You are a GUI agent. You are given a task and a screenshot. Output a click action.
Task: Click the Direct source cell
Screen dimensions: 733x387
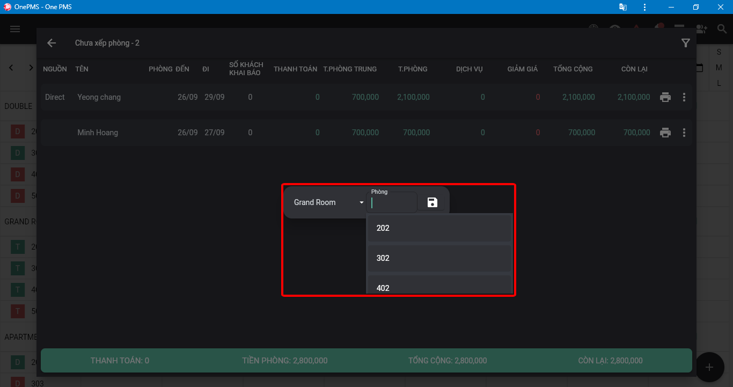click(55, 97)
